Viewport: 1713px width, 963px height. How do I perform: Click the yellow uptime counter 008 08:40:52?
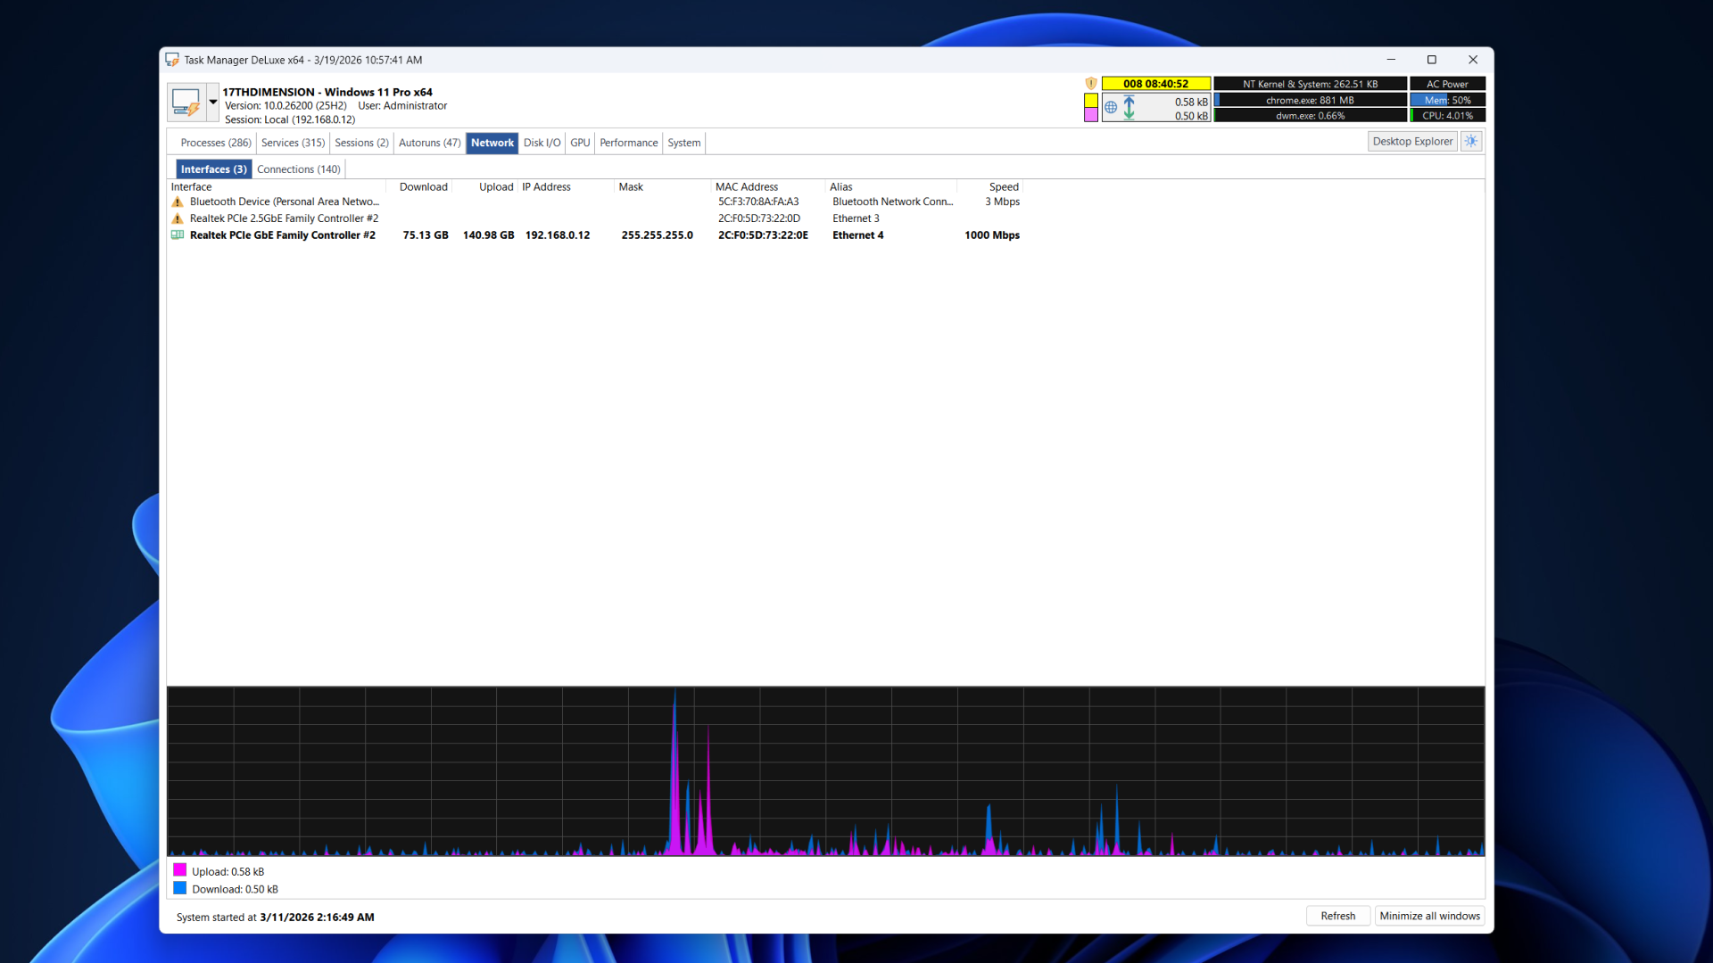[x=1155, y=84]
